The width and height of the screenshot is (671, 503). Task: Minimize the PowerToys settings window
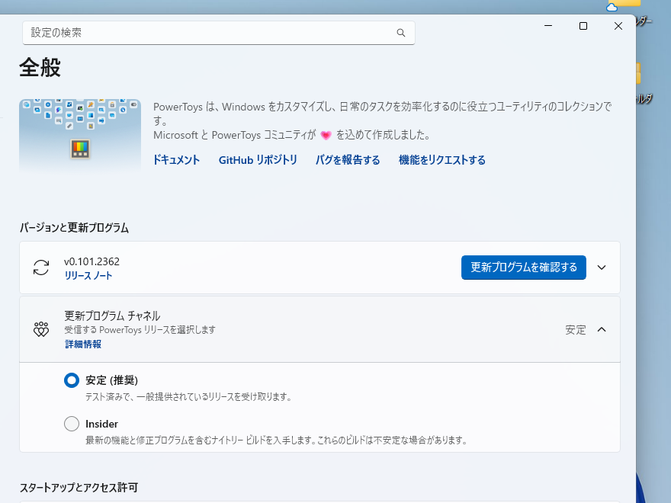click(x=547, y=26)
